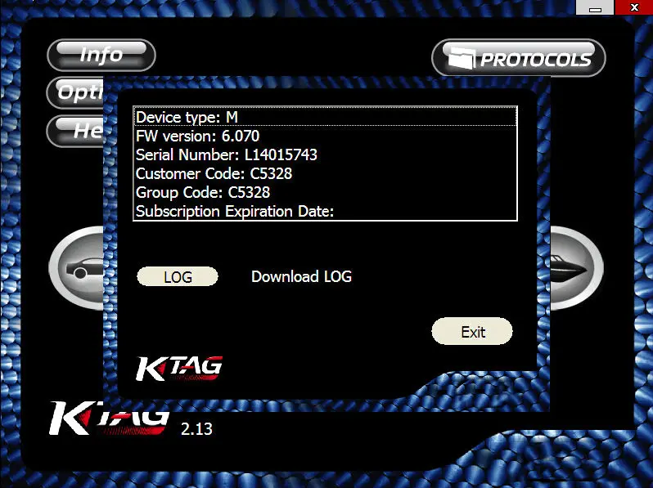Open the Info menu button

click(101, 55)
